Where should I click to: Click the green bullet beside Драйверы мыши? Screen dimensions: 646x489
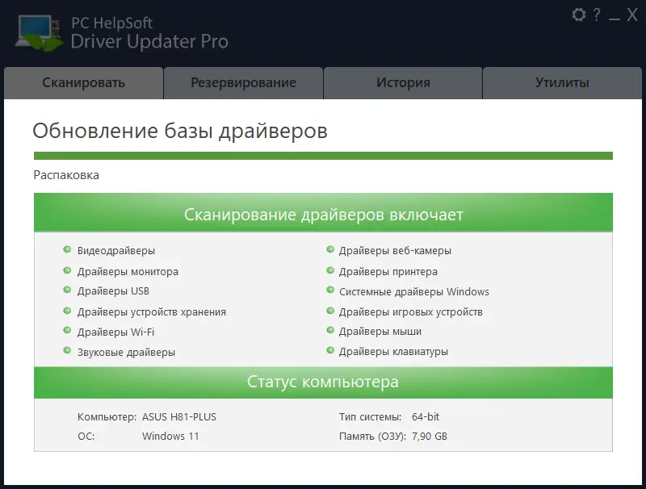331,332
